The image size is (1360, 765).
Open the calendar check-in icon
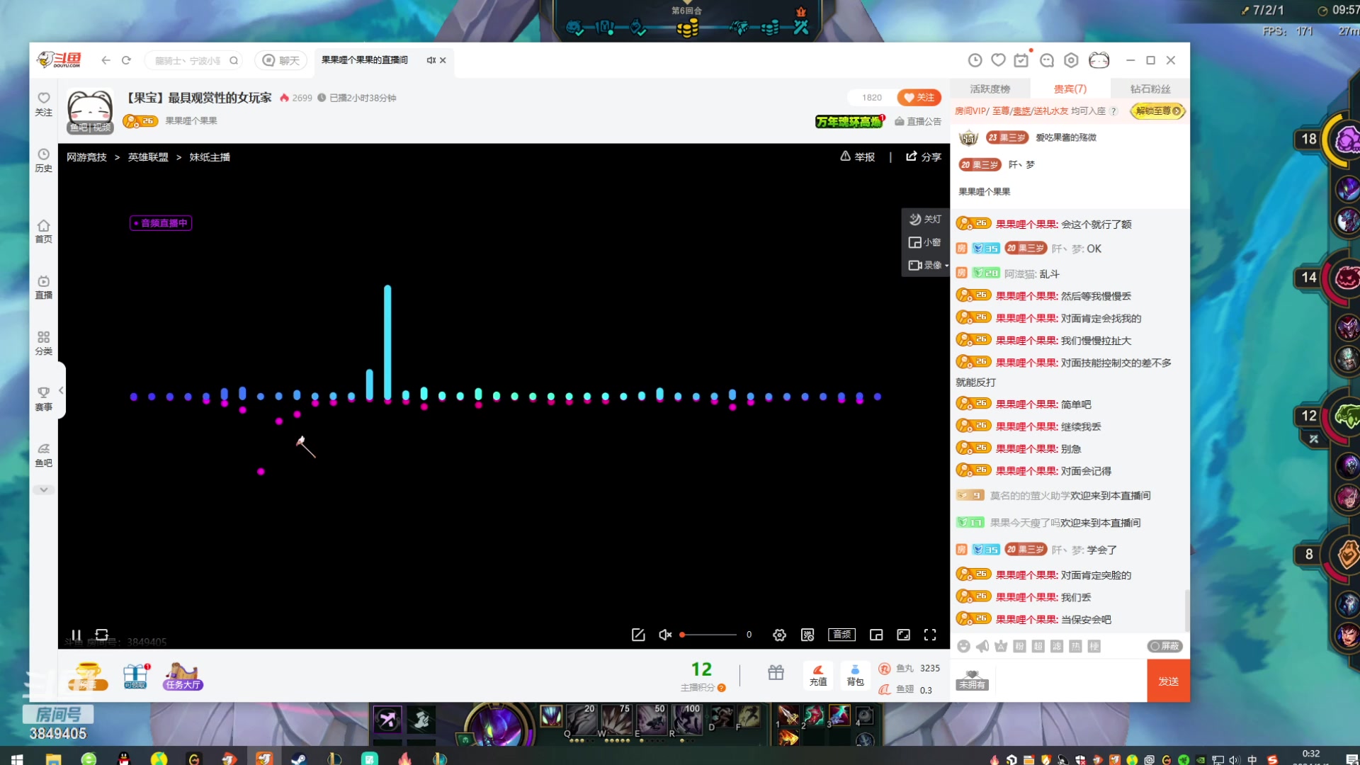click(1021, 60)
